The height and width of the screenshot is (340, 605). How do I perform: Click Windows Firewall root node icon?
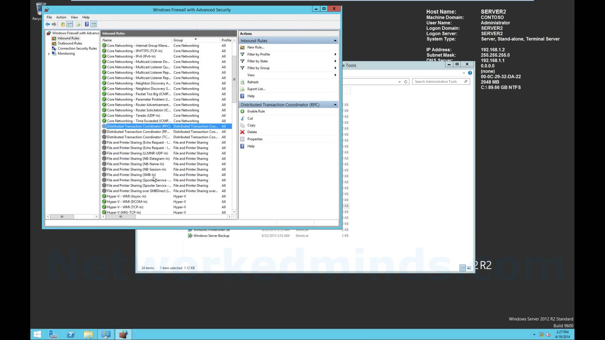[x=49, y=33]
